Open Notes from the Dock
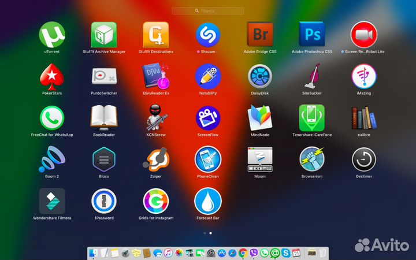This screenshot has height=260, width=416. [x=115, y=253]
